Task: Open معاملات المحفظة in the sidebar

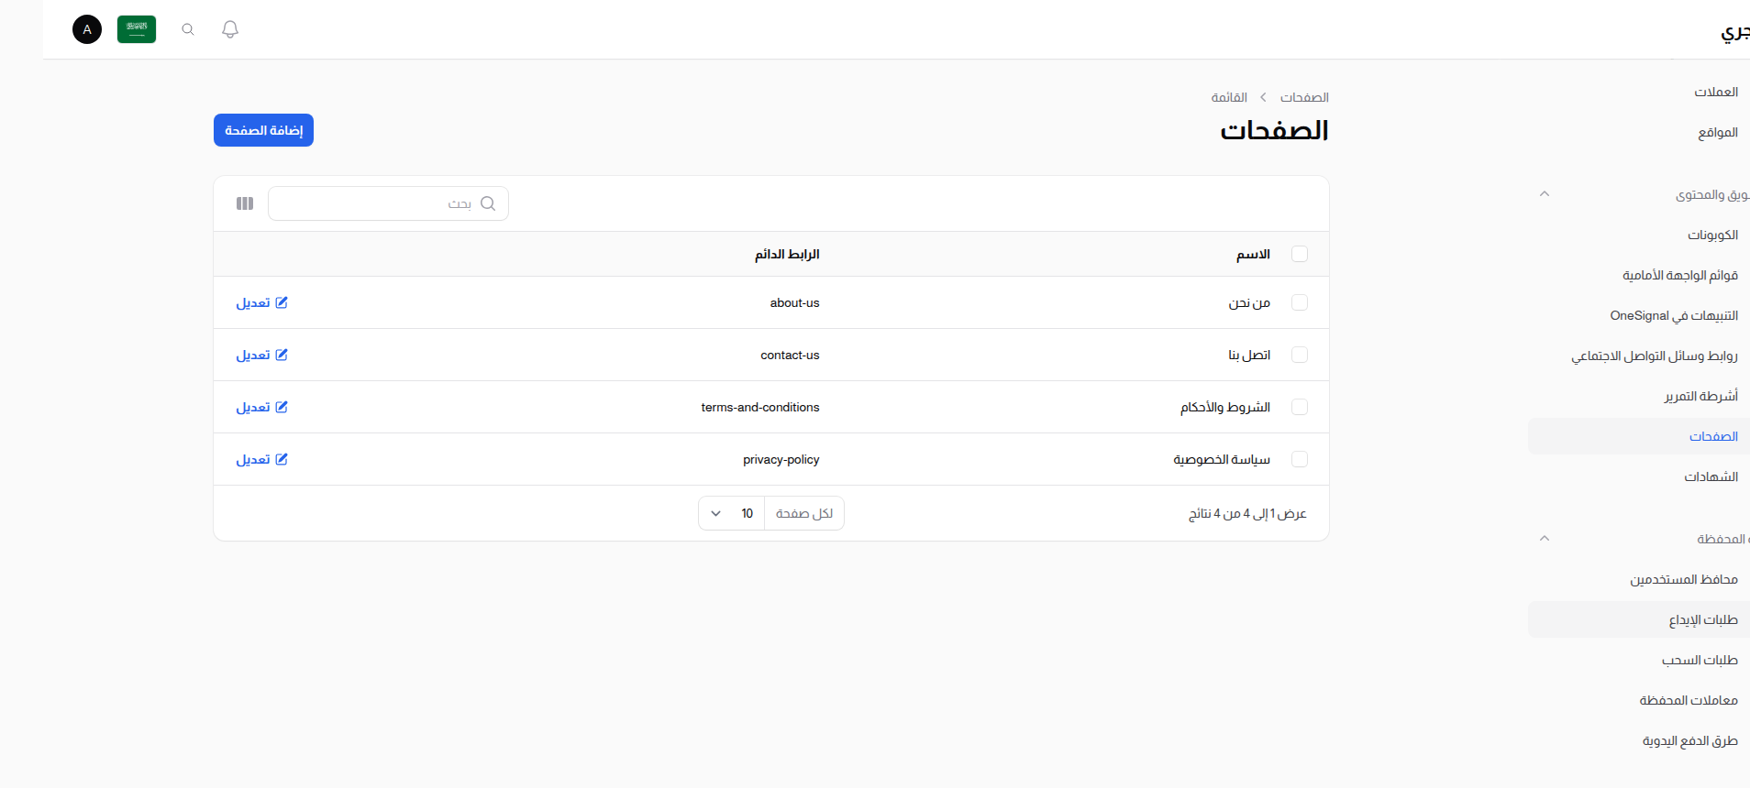Action: [x=1689, y=700]
